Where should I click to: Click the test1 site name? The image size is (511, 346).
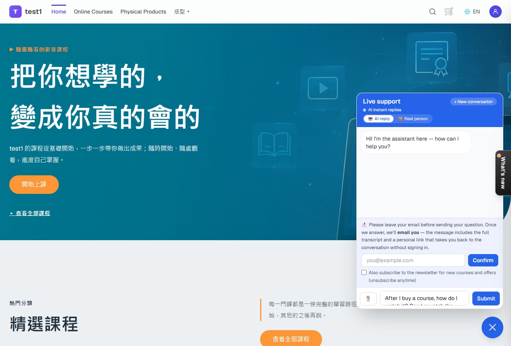[x=33, y=12]
